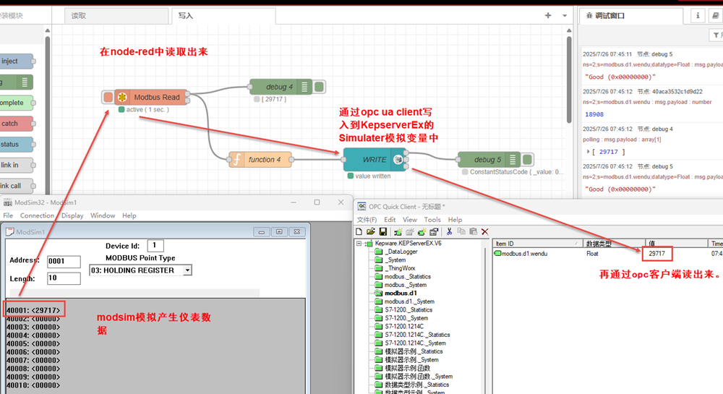Click New Group icon in OPC client toolbar
The height and width of the screenshot is (394, 723).
(x=410, y=232)
